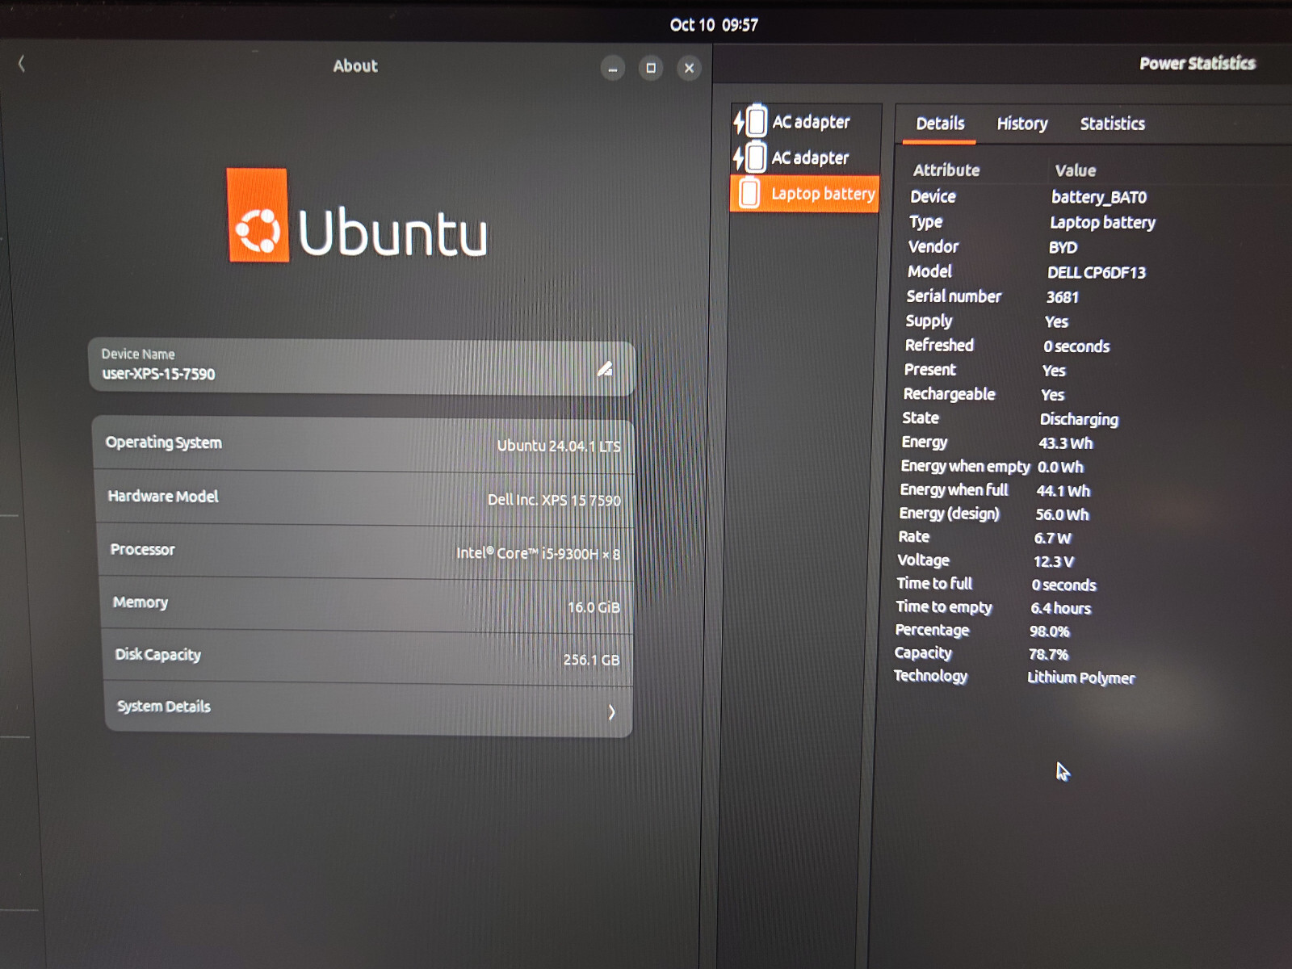Minimize the About window
Screen dimensions: 1292x969
(x=613, y=69)
